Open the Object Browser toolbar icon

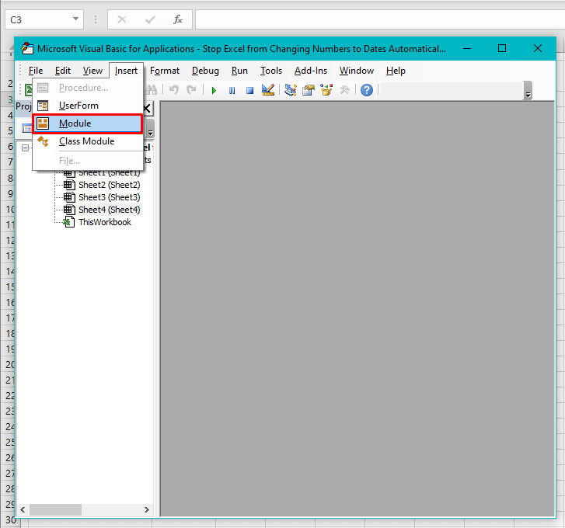[326, 89]
